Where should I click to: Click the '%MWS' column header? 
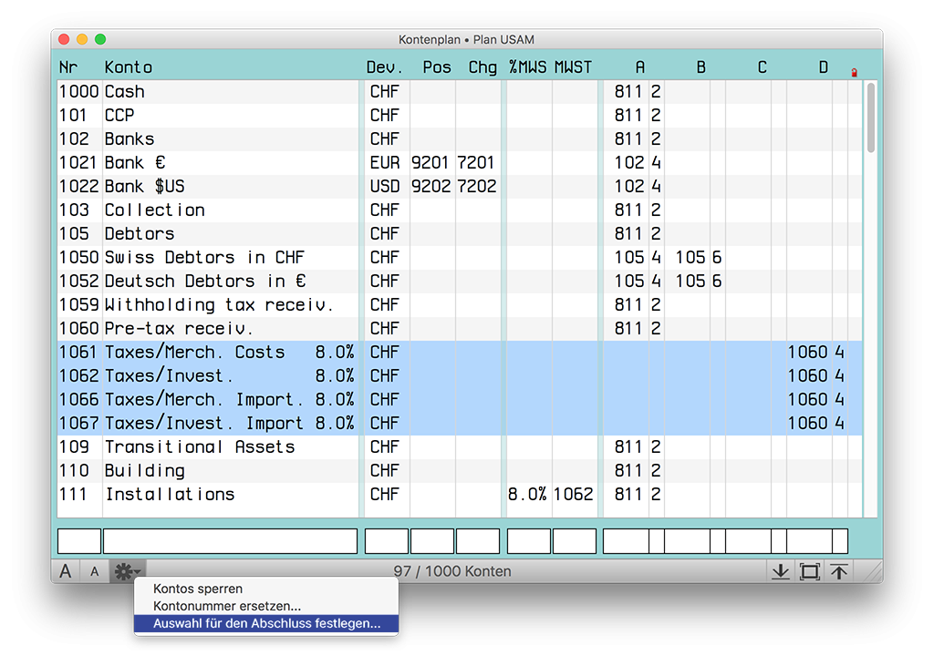coord(527,67)
